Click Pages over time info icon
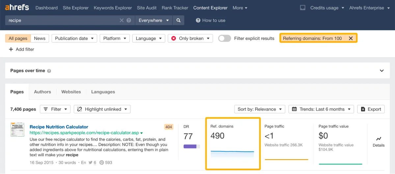 click(49, 71)
